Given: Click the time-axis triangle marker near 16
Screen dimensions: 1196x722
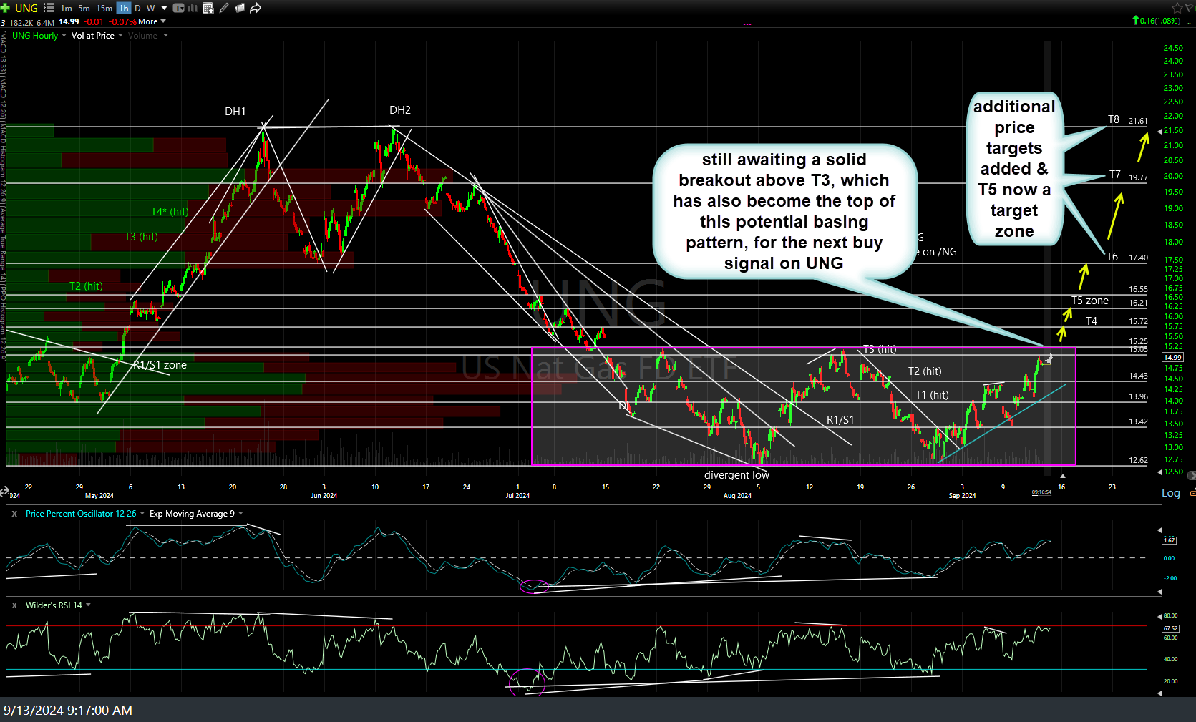Looking at the screenshot, I should point(1062,476).
